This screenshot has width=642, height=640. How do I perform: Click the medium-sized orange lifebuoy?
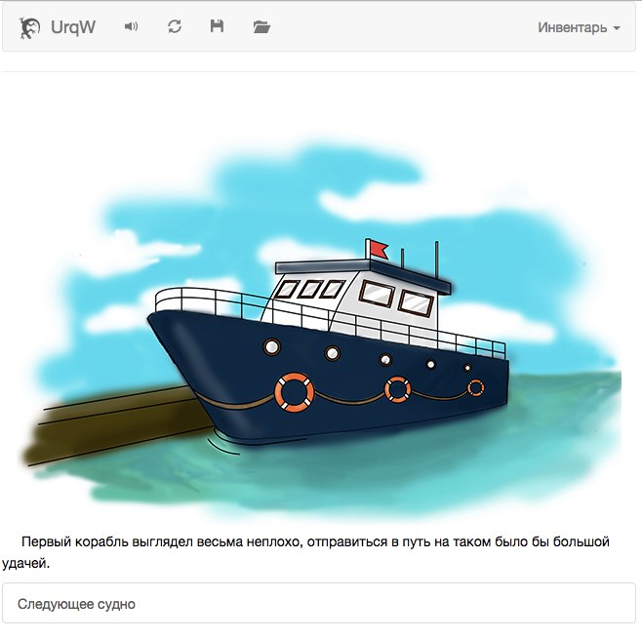[397, 389]
